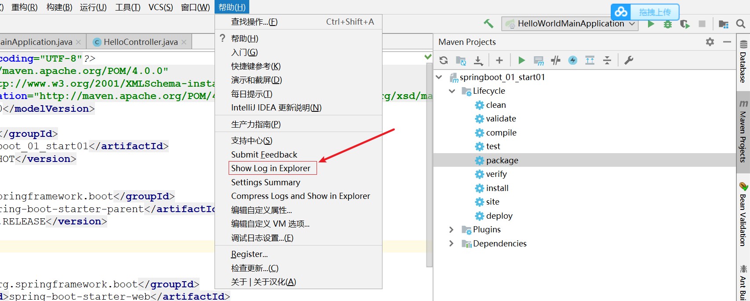Choose 关于 | 关于汉化 menu entry

pos(299,282)
